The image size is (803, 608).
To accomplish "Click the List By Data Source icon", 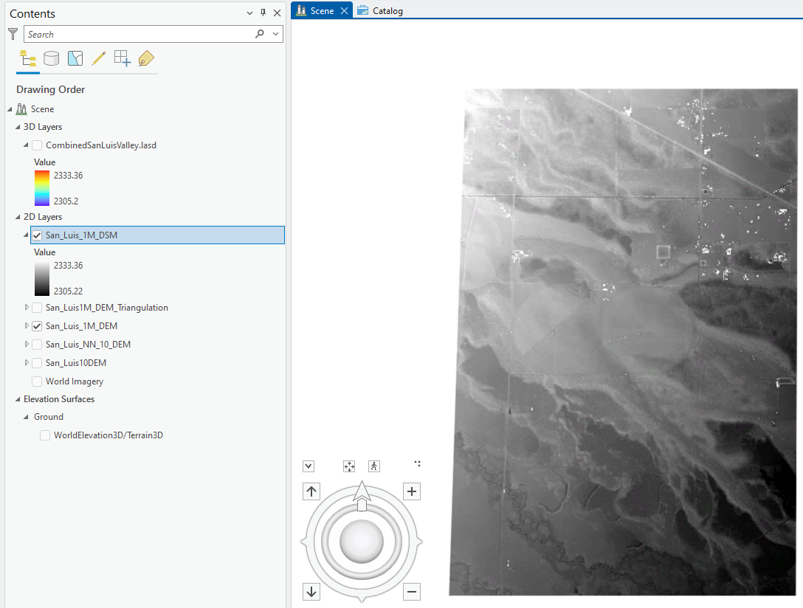I will point(51,58).
